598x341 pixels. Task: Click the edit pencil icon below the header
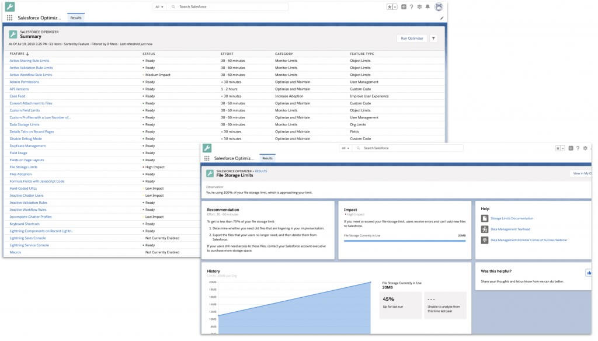[x=441, y=17]
